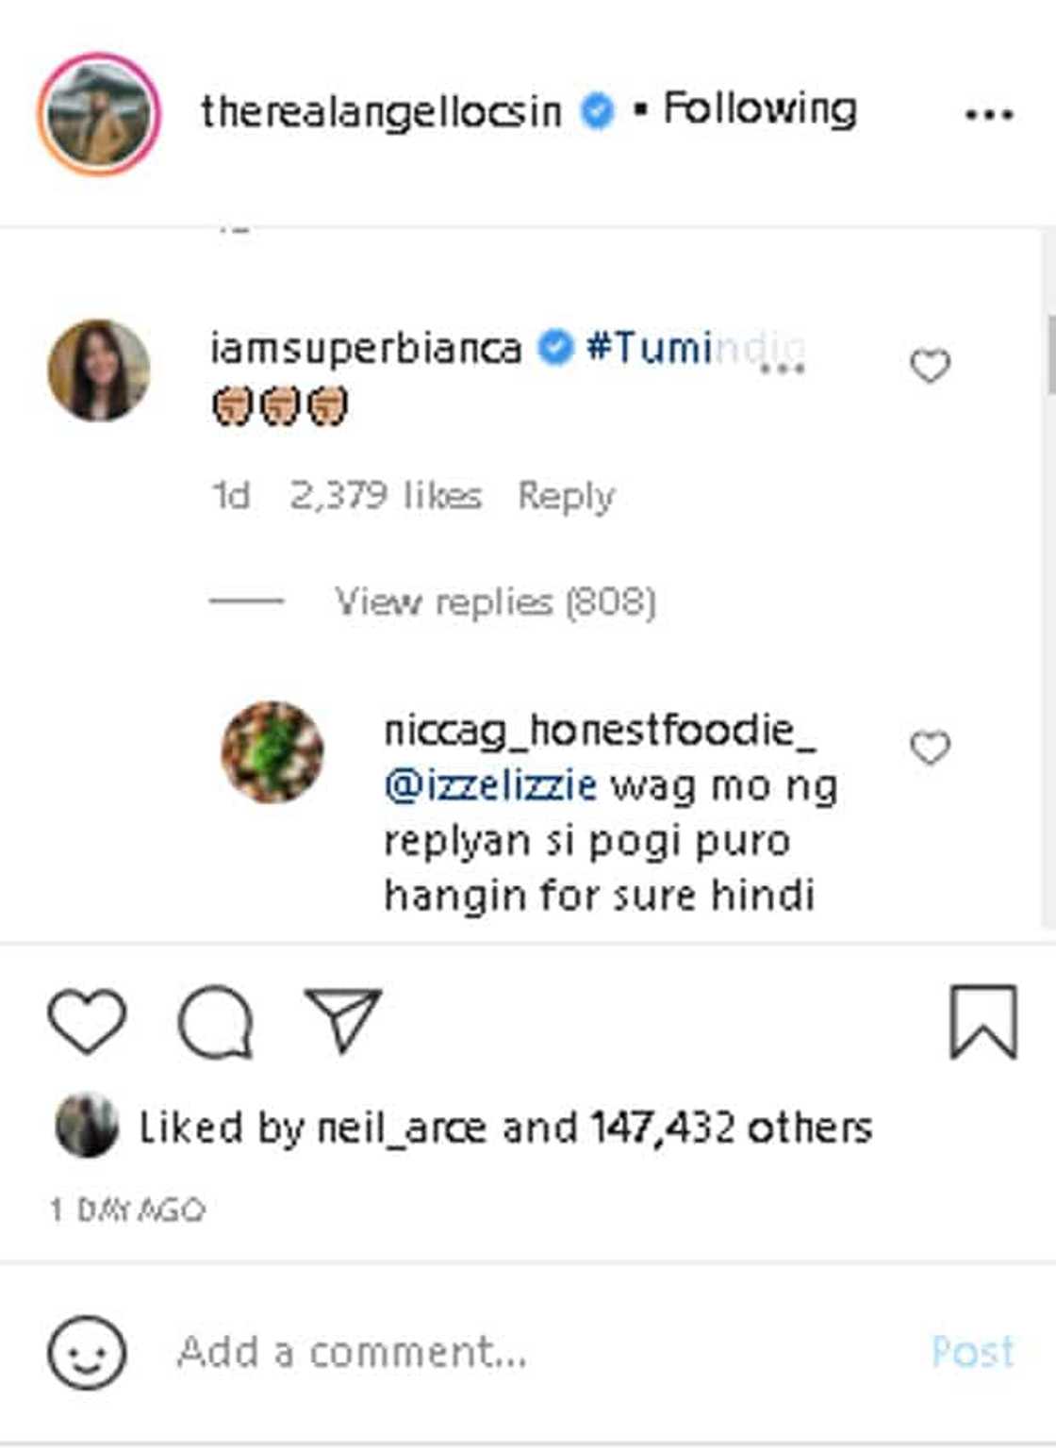This screenshot has height=1449, width=1056.
Task: Like niccag_honestfoodie_'s reply with the heart
Action: pyautogui.click(x=929, y=748)
